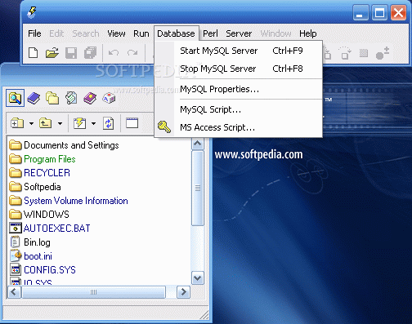Click the Open folder toolbar icon
Screen dimensions: 412x324
52,52
